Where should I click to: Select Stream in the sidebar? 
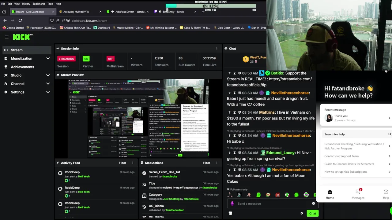click(27, 50)
